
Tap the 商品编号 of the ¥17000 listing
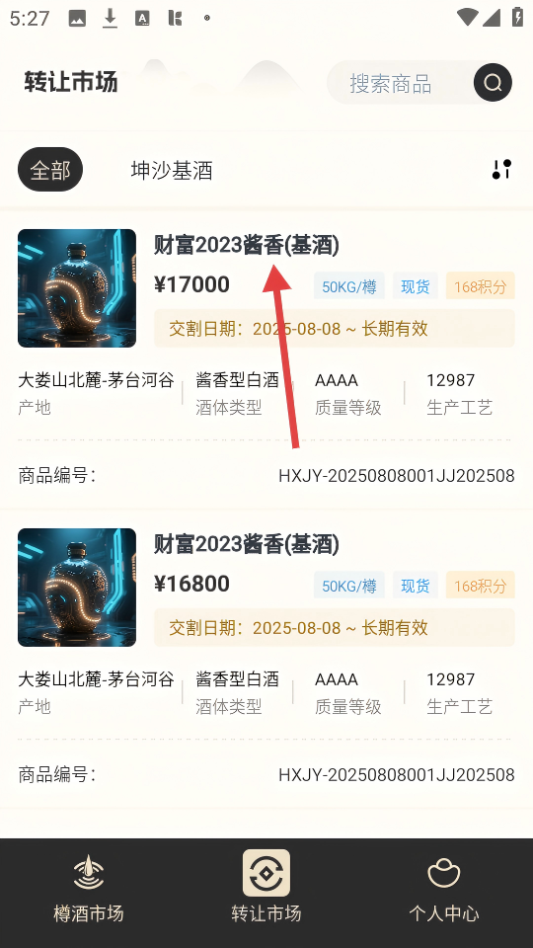[397, 476]
